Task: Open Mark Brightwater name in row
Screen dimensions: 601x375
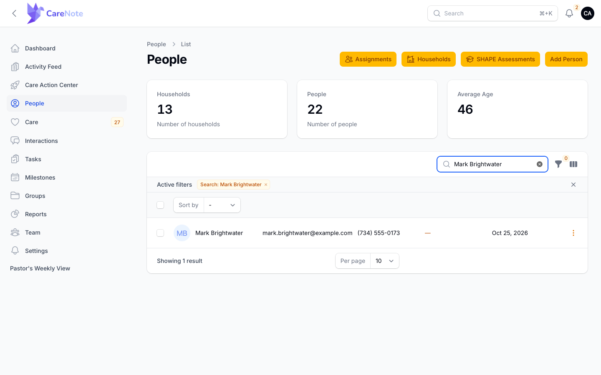Action: [219, 233]
